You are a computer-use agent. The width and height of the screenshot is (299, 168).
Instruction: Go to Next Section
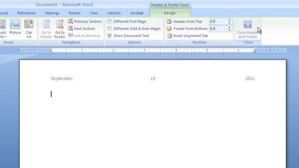(81, 28)
